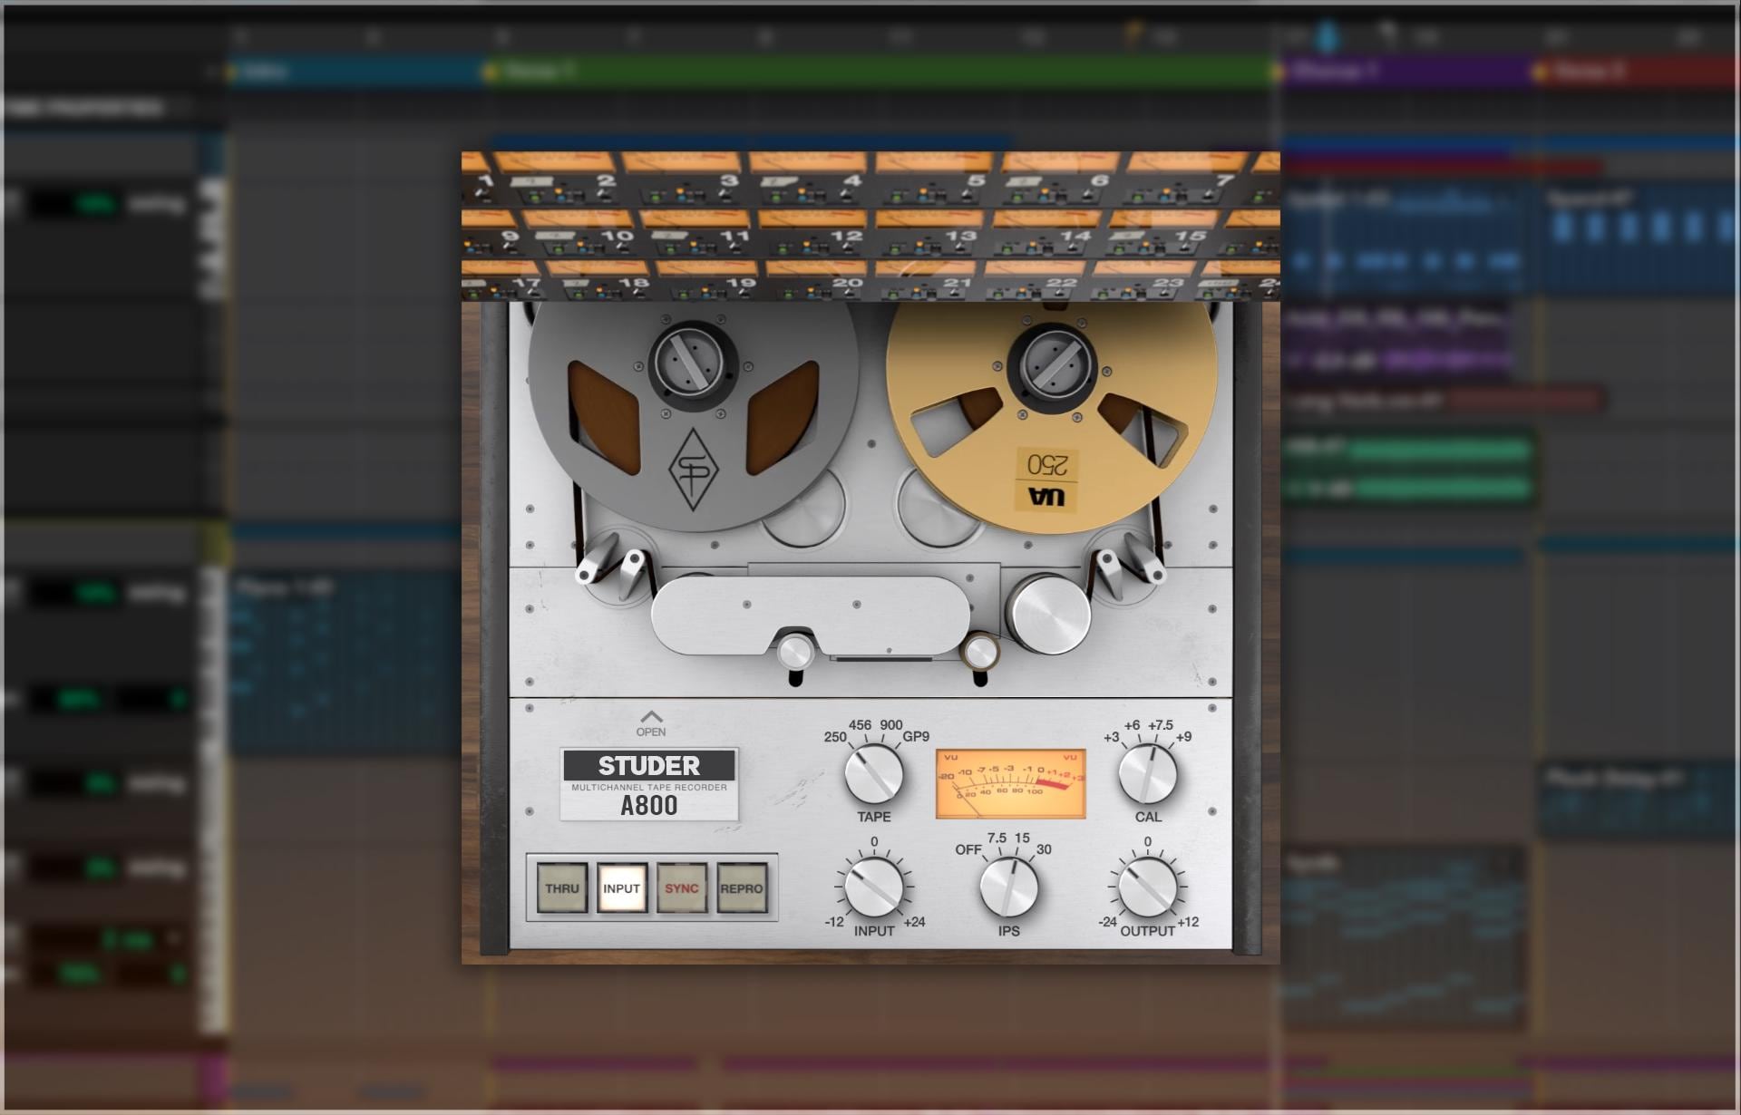Click the 15 IPS speed label
The height and width of the screenshot is (1115, 1741).
coord(1022,838)
